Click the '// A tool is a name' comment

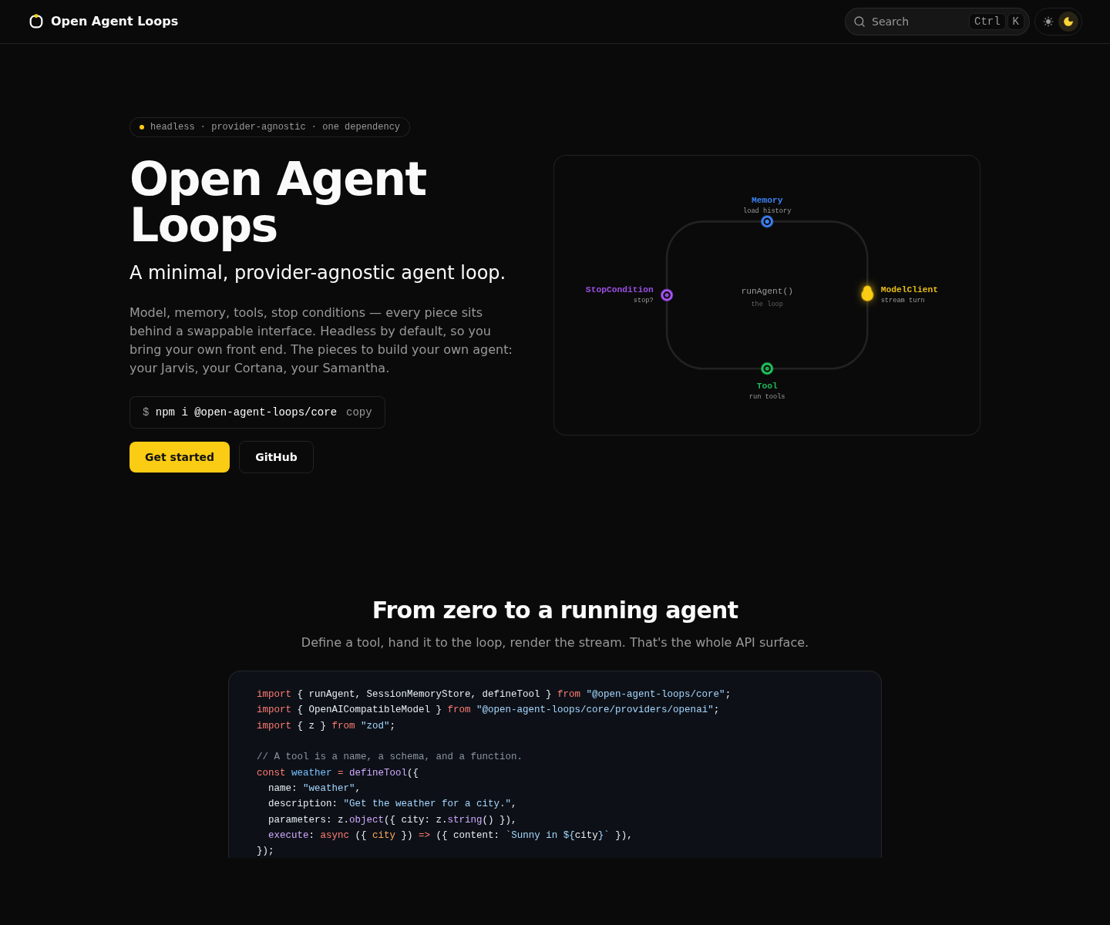[389, 757]
